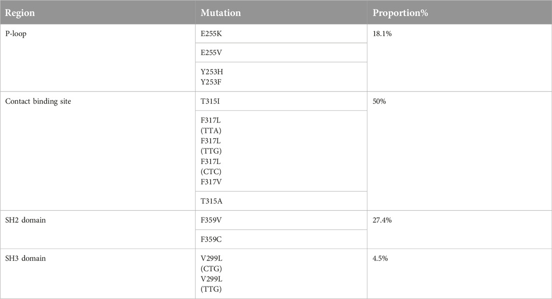Select the Proportion% column header

(400, 13)
